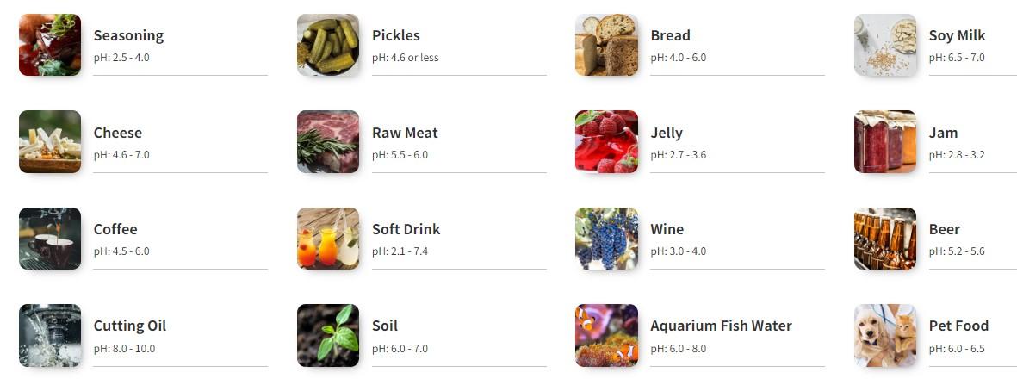Image resolution: width=1017 pixels, height=385 pixels.
Task: Select the Coffee cups picture
Action: pyautogui.click(x=50, y=239)
